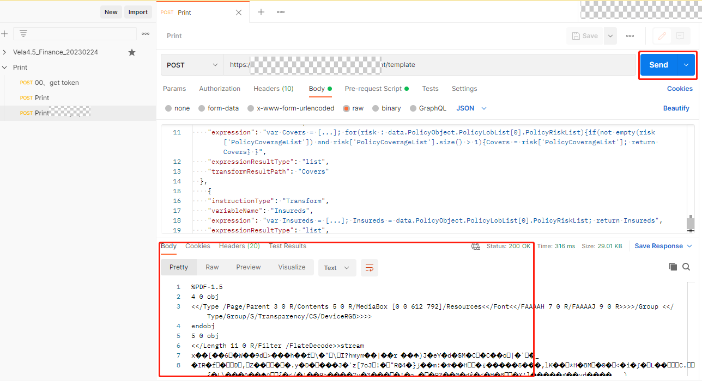Click the network status icon near Status 200
Screen dimensions: 702x381
point(475,245)
